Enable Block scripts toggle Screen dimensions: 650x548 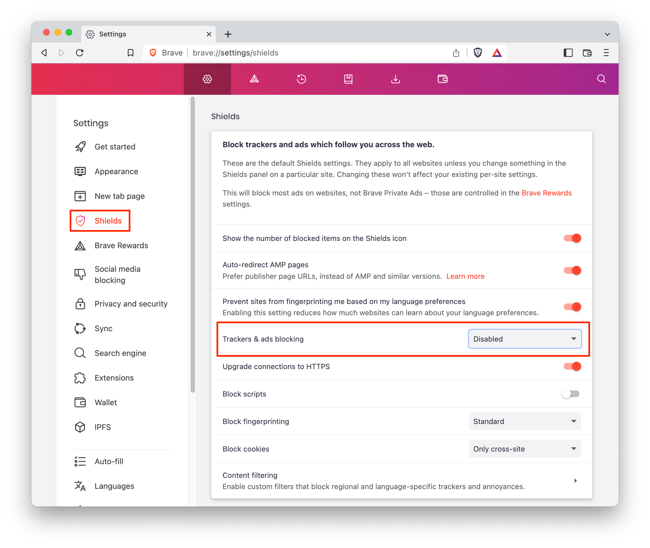point(571,394)
